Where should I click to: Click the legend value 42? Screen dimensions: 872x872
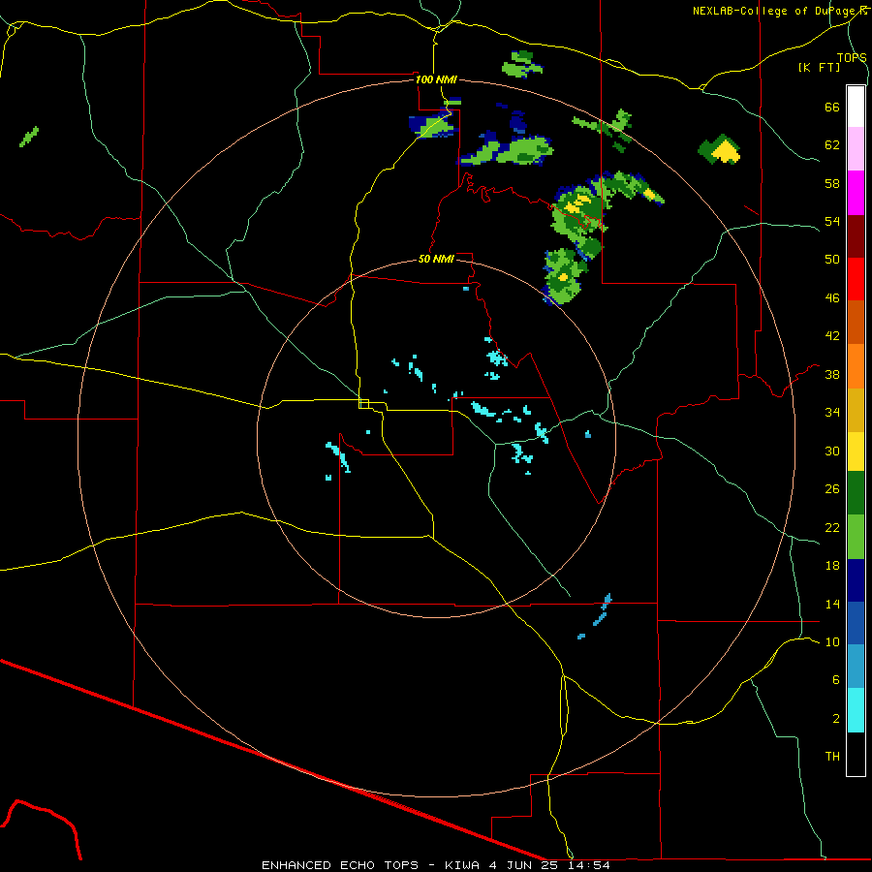coord(832,336)
